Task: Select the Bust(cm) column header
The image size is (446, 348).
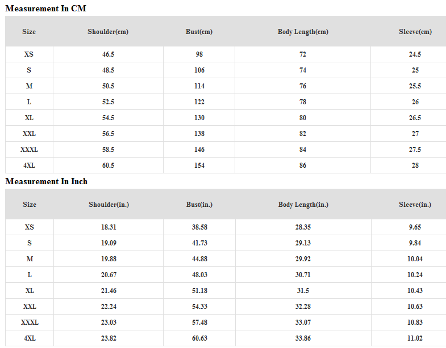Action: pyautogui.click(x=199, y=32)
